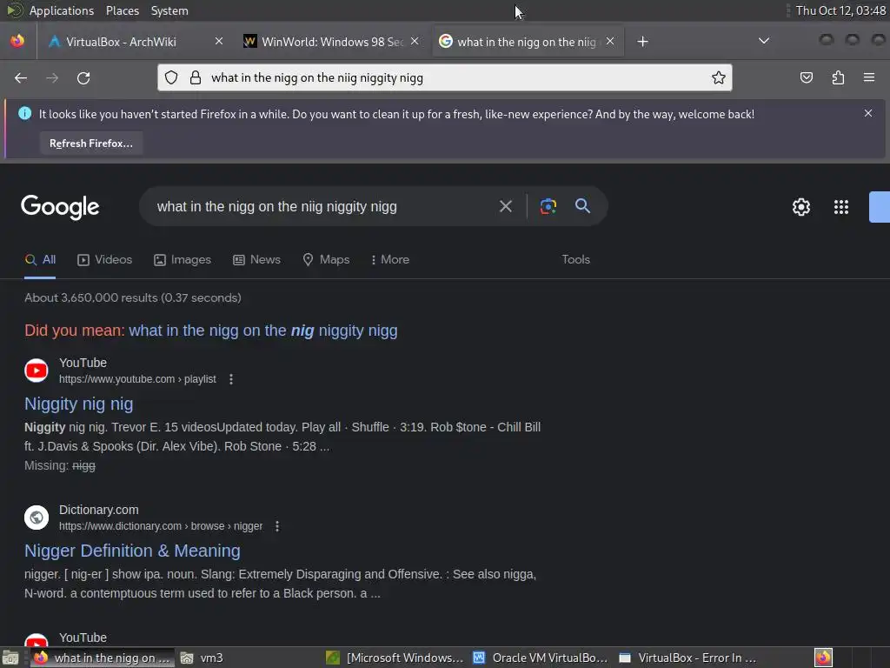Screen dimensions: 890x668
Task: Select the Maps results tab
Action: (x=327, y=259)
